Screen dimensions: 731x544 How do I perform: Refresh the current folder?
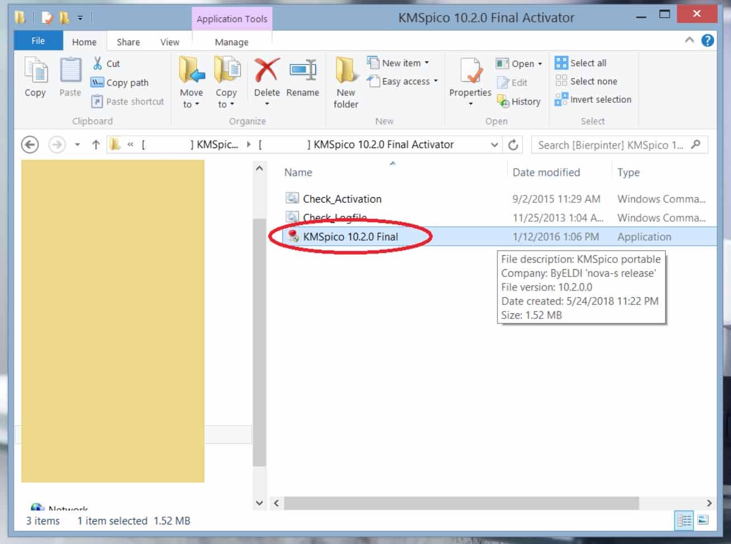click(x=513, y=145)
